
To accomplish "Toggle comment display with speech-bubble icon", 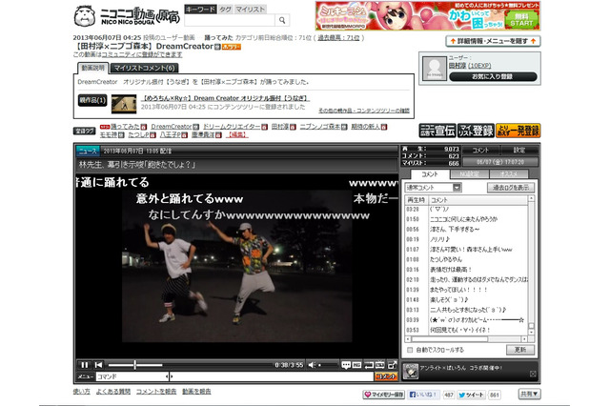I will pyautogui.click(x=346, y=365).
